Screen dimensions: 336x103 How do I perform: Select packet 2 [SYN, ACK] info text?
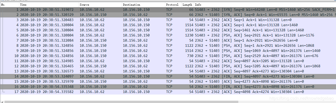click(x=265, y=15)
